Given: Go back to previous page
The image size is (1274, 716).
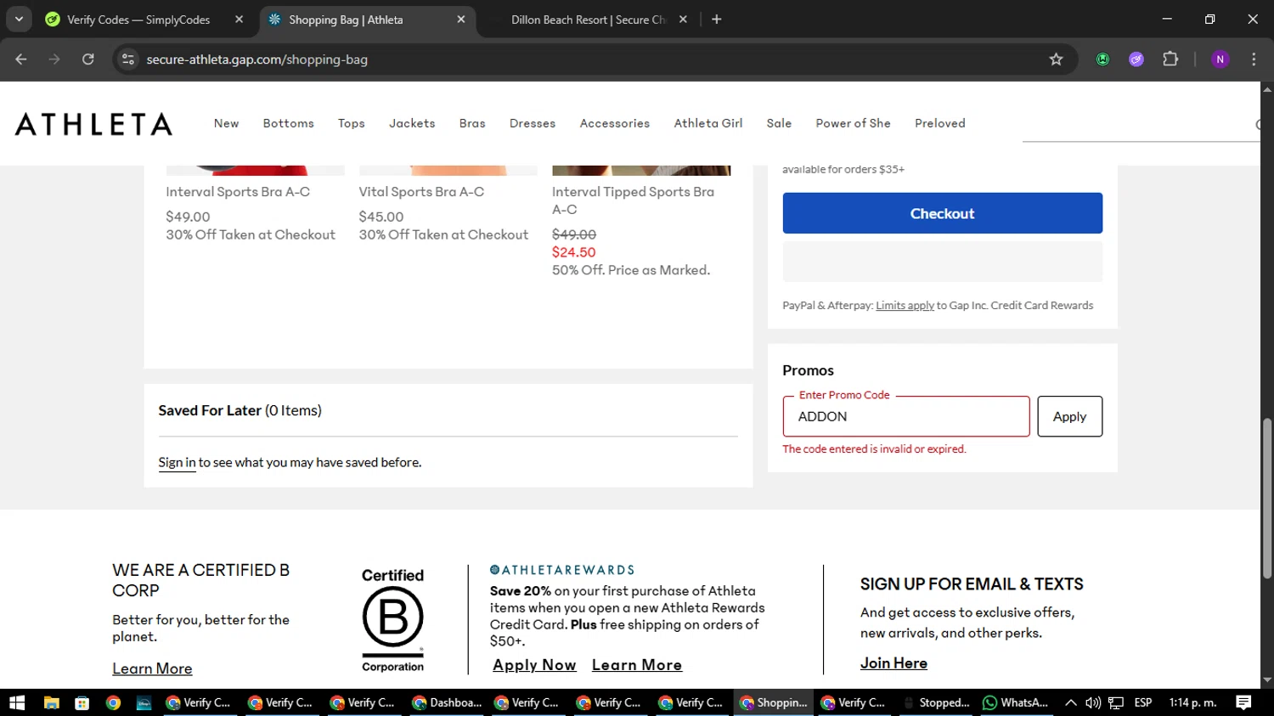Looking at the screenshot, I should point(21,59).
